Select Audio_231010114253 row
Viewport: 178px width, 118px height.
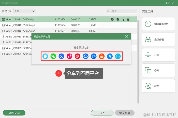pyautogui.click(x=16, y=37)
